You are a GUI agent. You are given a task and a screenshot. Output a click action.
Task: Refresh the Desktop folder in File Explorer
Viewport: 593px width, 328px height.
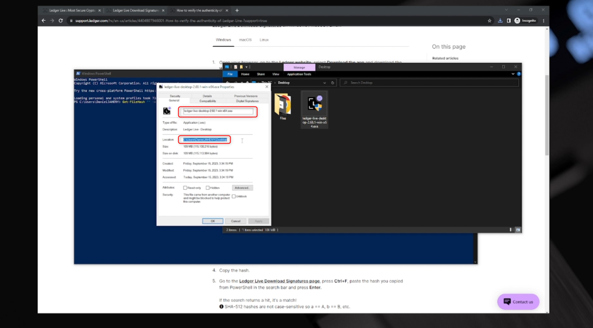tap(333, 83)
